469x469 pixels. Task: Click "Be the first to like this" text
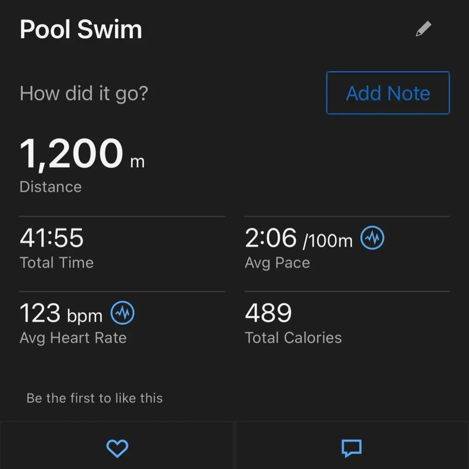(x=94, y=398)
